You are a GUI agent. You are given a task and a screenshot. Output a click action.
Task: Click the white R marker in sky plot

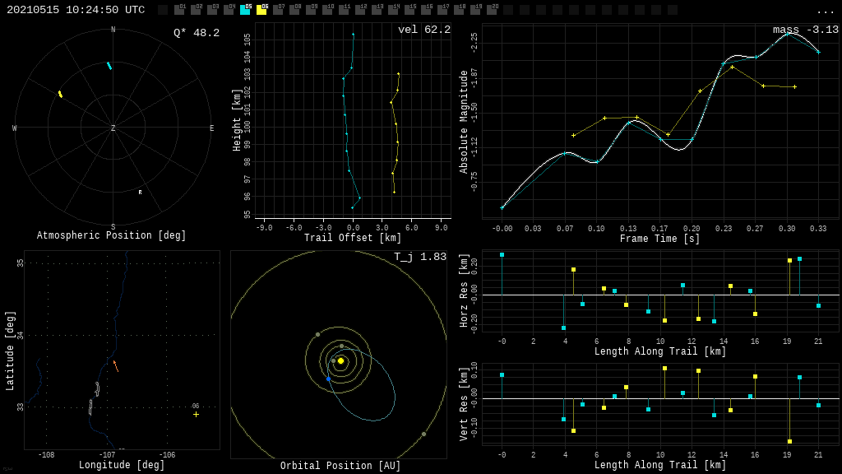point(140,193)
